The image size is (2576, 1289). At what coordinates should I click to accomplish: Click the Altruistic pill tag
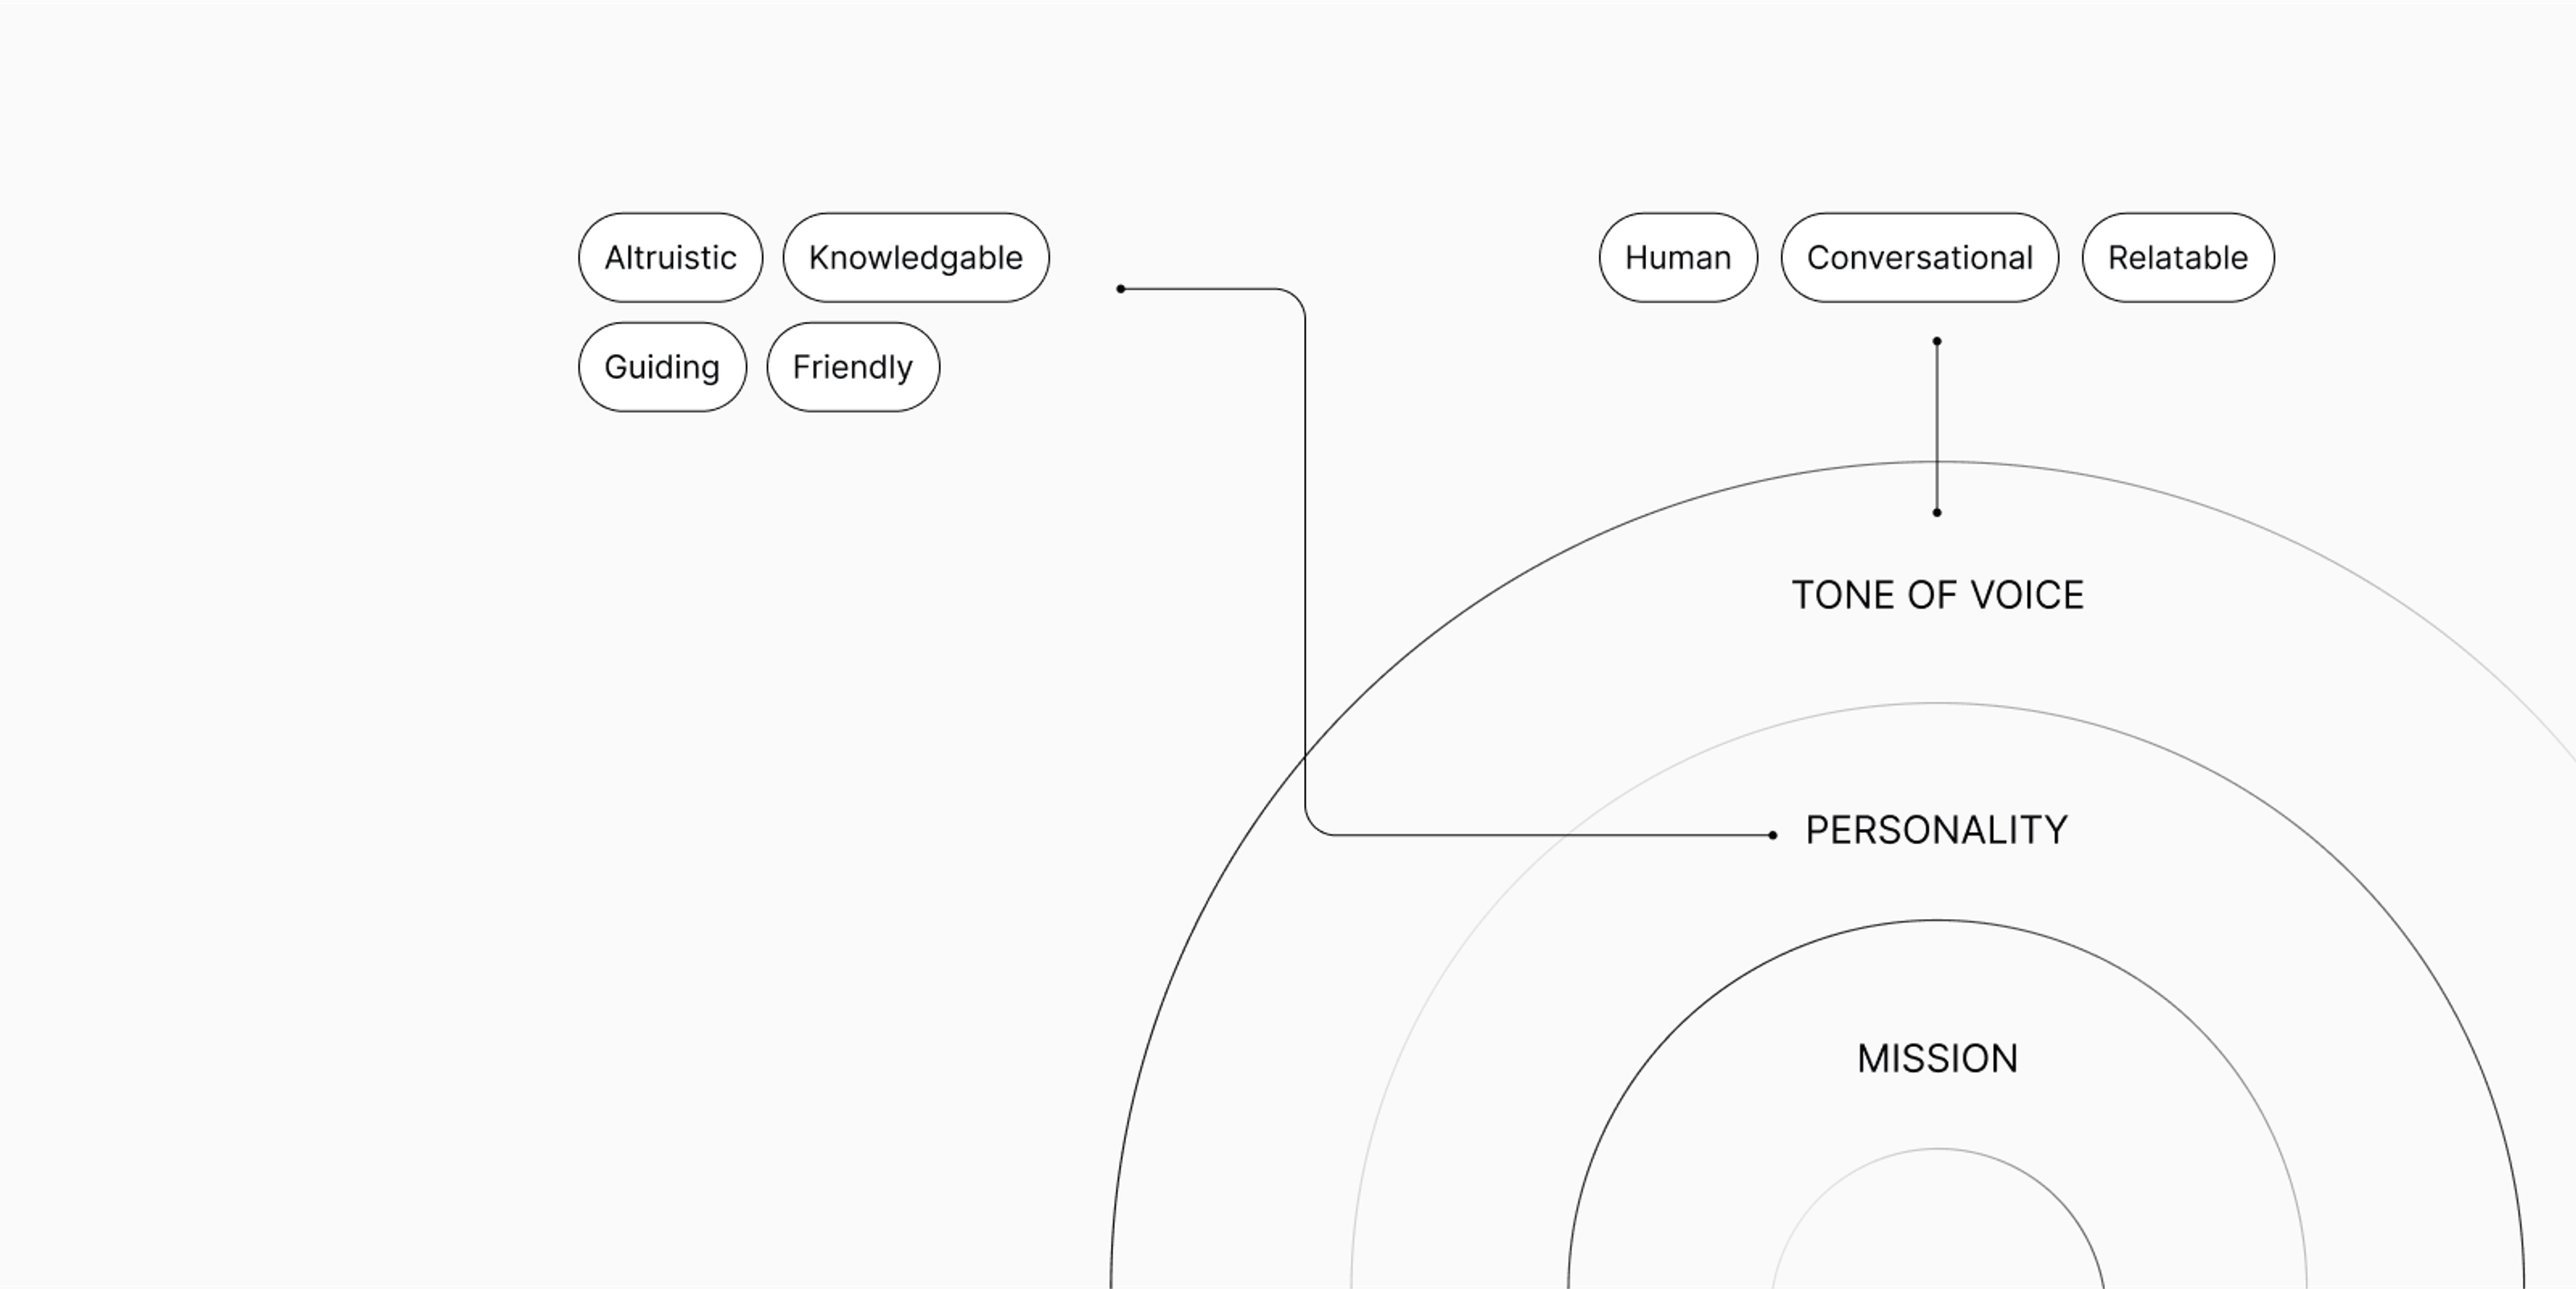tap(670, 257)
